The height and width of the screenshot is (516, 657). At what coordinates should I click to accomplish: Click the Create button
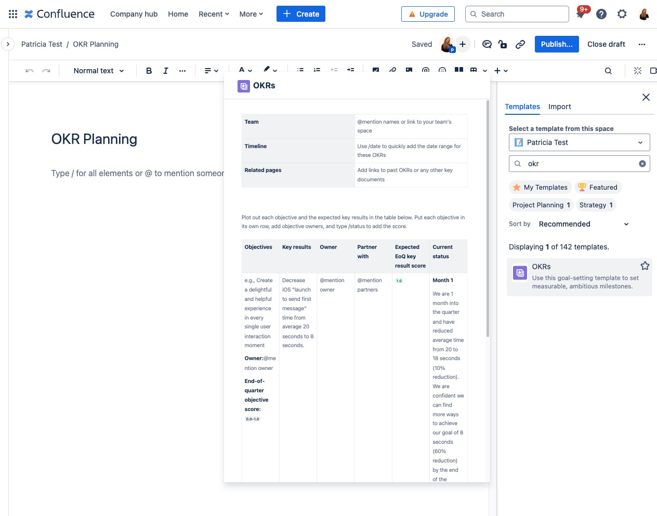click(x=301, y=14)
